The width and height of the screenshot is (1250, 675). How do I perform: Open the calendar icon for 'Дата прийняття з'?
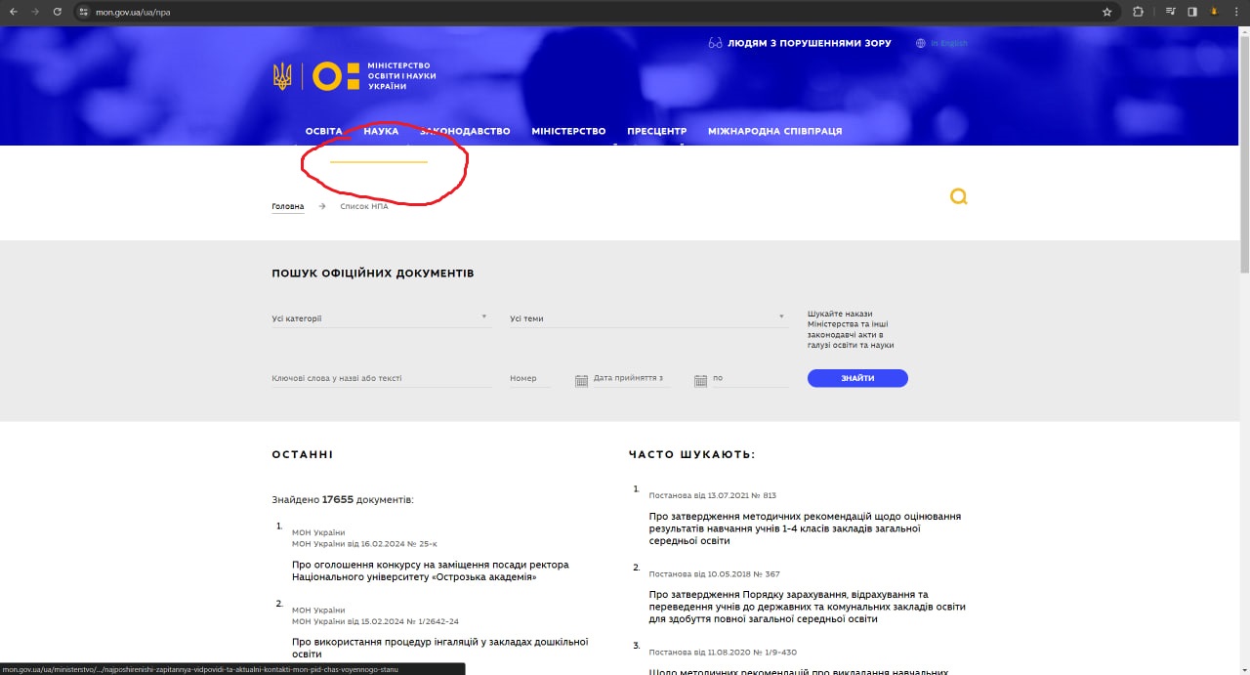pyautogui.click(x=581, y=380)
